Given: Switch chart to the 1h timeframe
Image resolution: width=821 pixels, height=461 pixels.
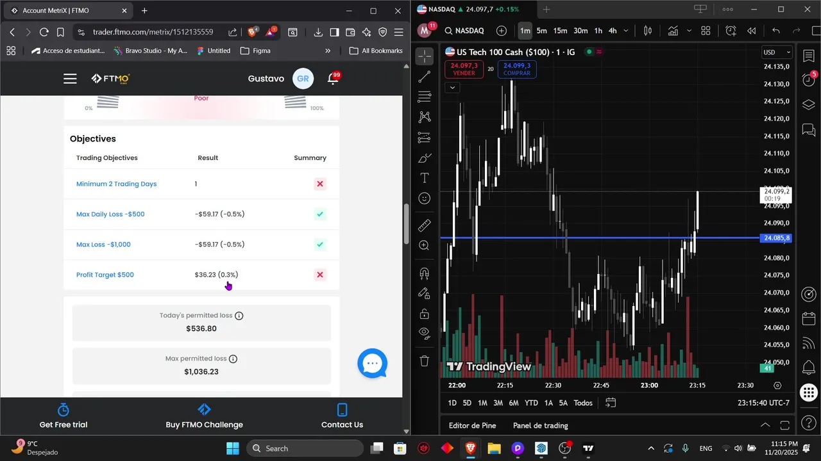Looking at the screenshot, I should tap(598, 31).
